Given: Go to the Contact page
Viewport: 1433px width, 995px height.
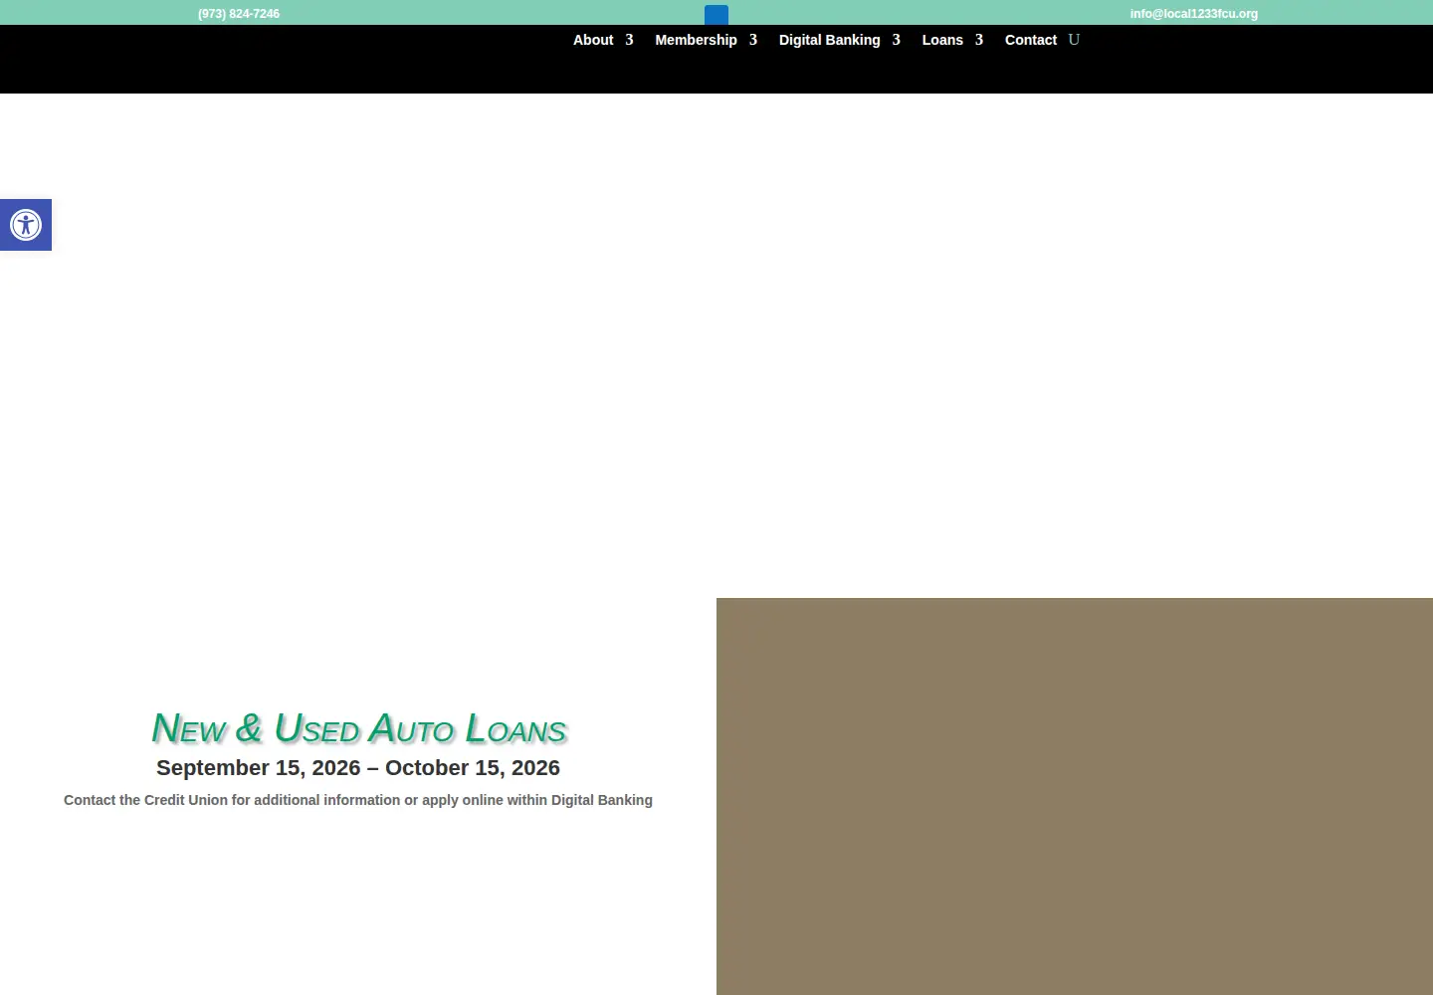Looking at the screenshot, I should point(1031,40).
